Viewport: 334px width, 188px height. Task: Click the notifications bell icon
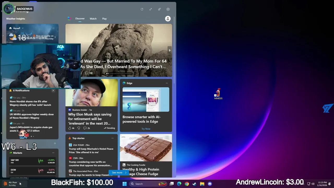point(10,90)
